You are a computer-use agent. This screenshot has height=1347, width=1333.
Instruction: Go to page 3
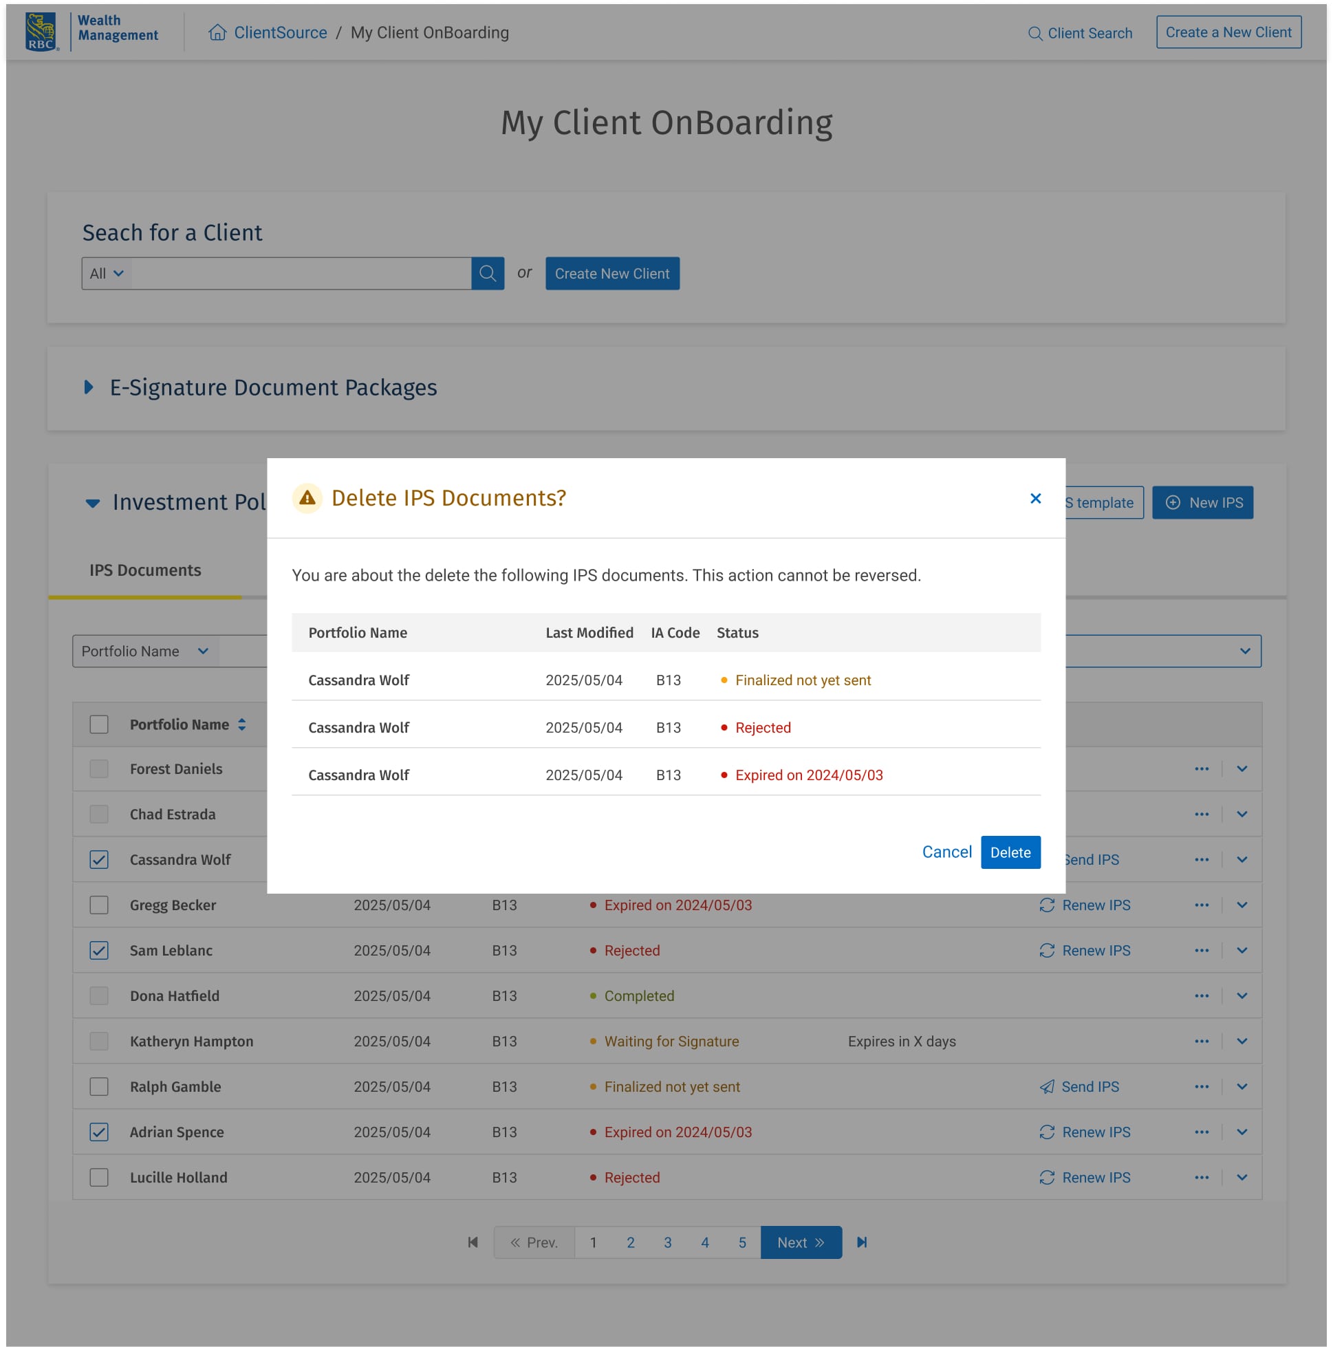click(667, 1242)
